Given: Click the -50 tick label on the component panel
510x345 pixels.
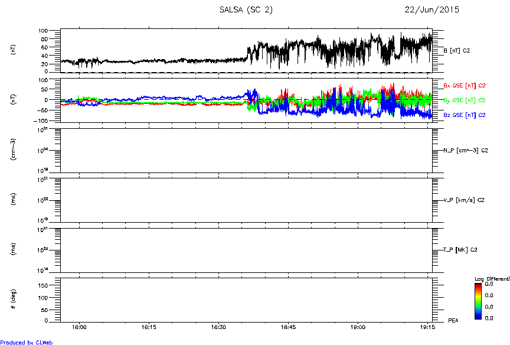Looking at the screenshot, I should 42,110.
